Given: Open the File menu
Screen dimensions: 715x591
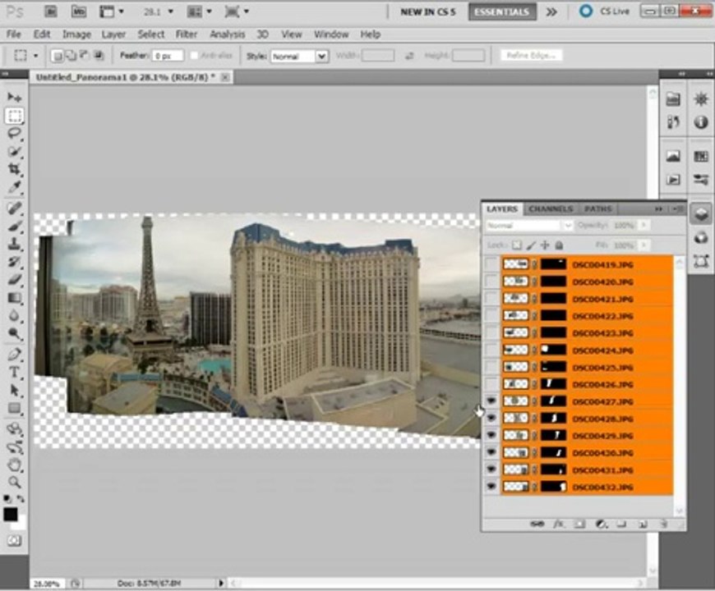Looking at the screenshot, I should coord(13,34).
